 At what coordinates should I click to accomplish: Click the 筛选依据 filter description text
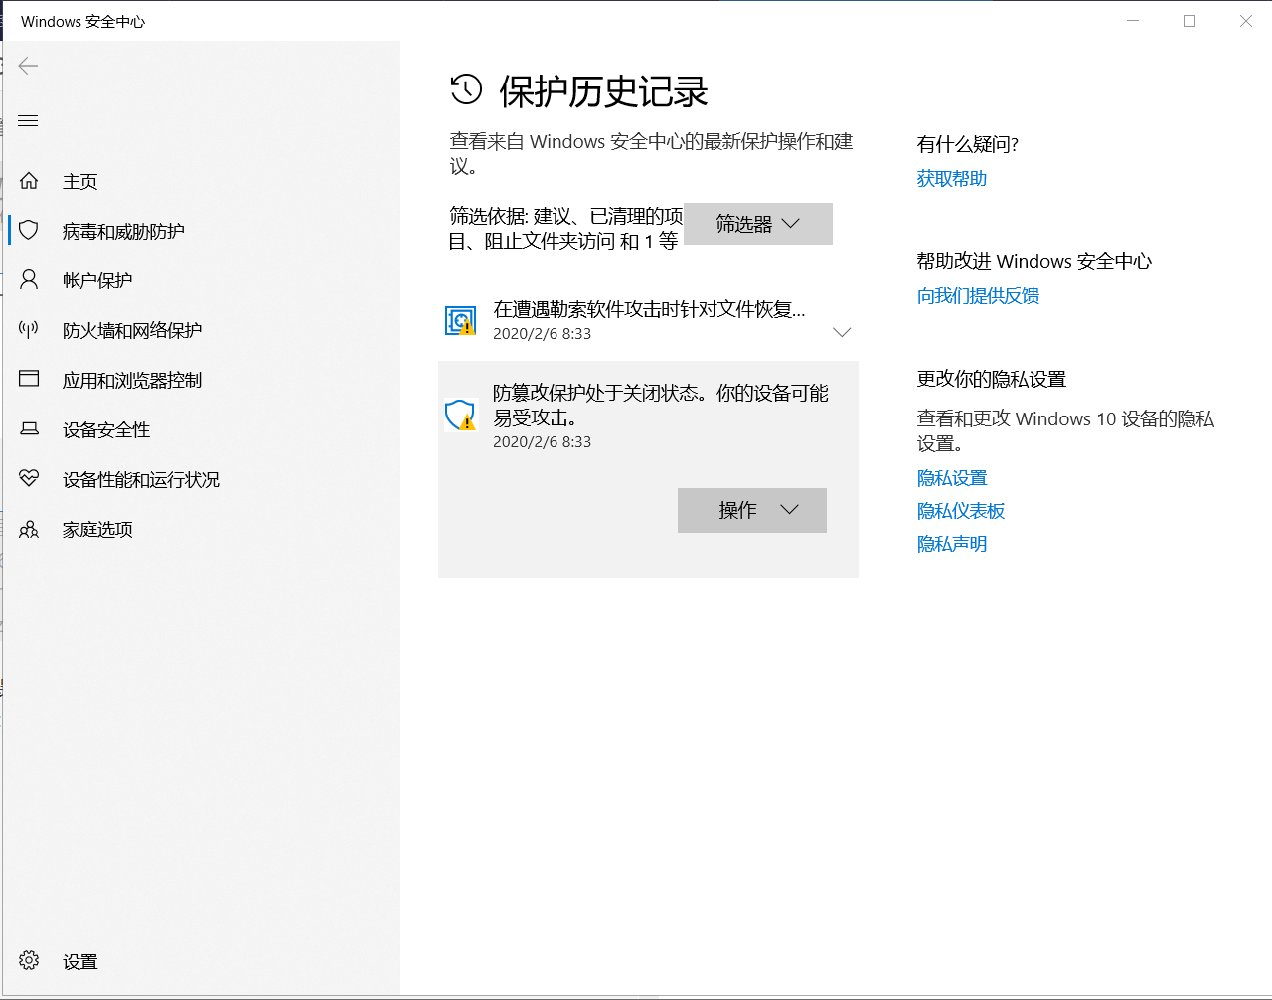[565, 228]
